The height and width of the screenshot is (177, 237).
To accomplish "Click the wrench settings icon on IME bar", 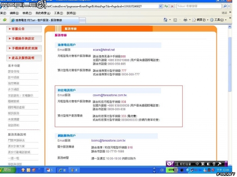I will pyautogui.click(x=220, y=164).
